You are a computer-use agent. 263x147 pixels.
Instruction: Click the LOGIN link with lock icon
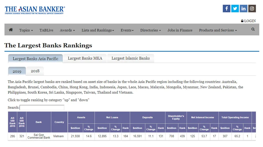tap(248, 21)
